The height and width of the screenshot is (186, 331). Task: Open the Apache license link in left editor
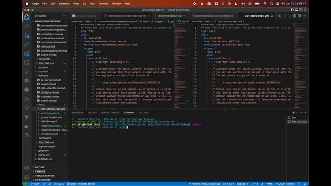(x=131, y=83)
